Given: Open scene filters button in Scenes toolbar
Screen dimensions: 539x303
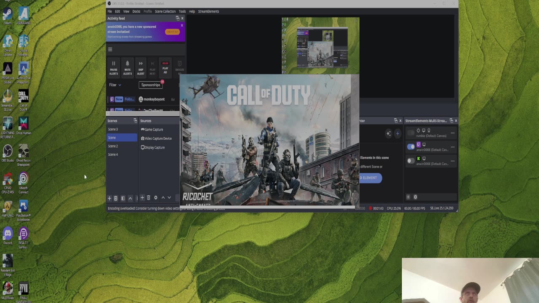Looking at the screenshot, I should 123,198.
